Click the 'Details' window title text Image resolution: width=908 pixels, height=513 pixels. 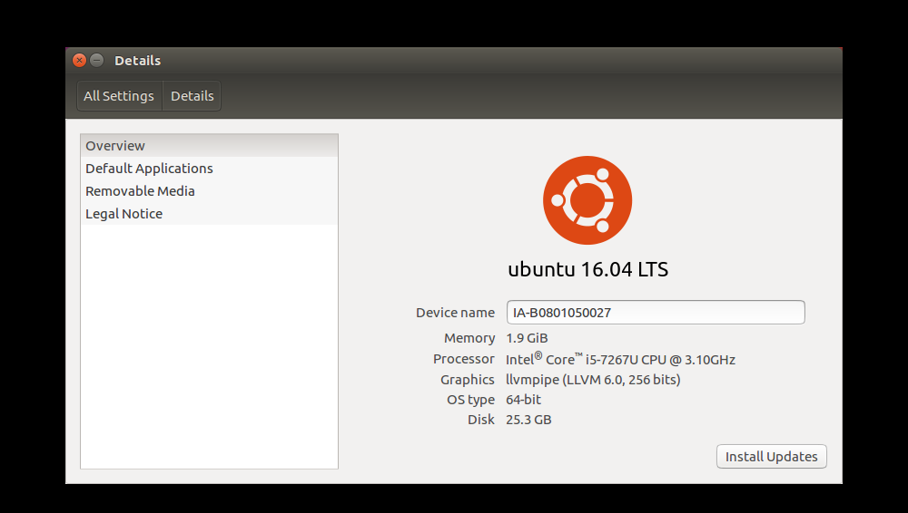tap(137, 60)
